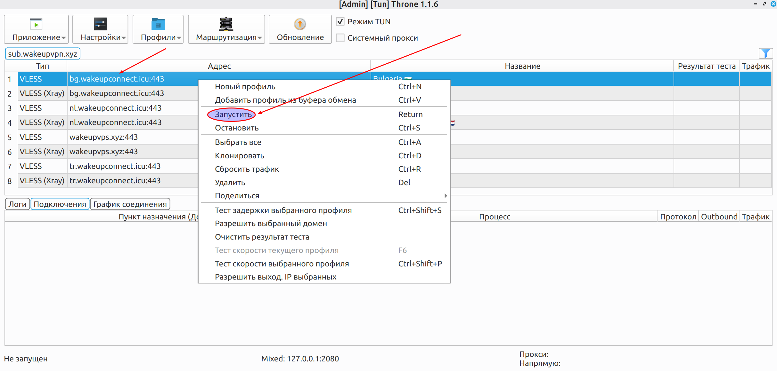Expand the Маршрутизация dropdown arrow

[260, 38]
